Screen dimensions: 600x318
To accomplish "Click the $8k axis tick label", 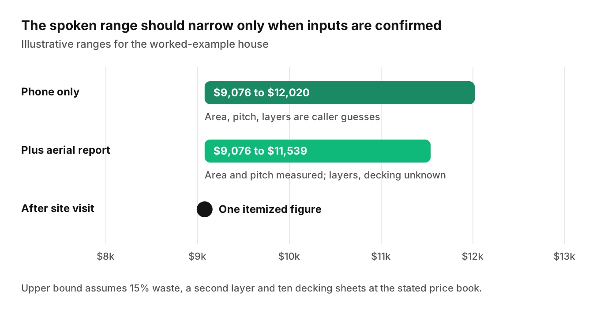I will click(x=106, y=257).
